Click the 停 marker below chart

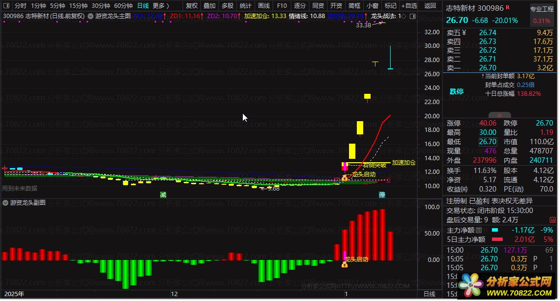click(x=382, y=195)
